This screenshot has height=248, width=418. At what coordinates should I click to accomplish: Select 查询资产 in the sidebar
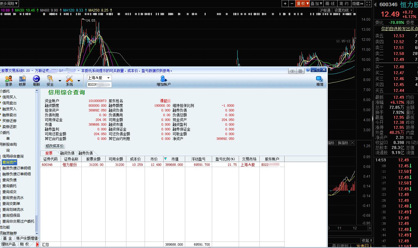(x=9, y=162)
